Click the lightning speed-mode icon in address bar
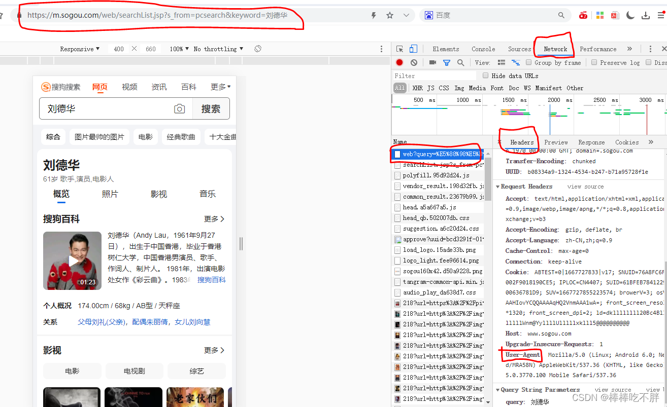 [x=374, y=16]
